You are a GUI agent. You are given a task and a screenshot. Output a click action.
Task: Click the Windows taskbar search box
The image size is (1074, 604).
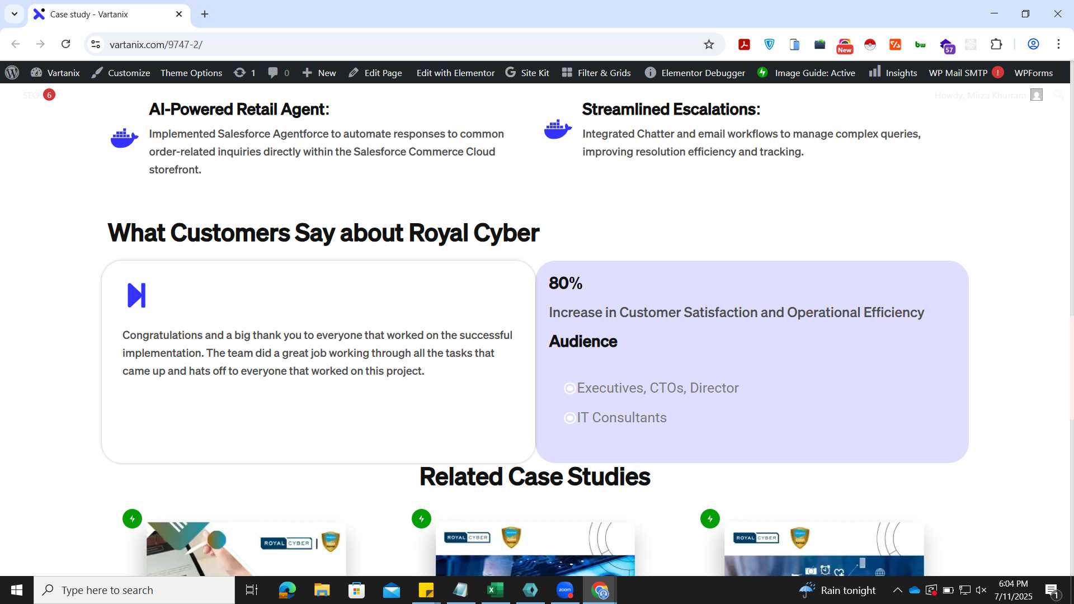pos(134,590)
